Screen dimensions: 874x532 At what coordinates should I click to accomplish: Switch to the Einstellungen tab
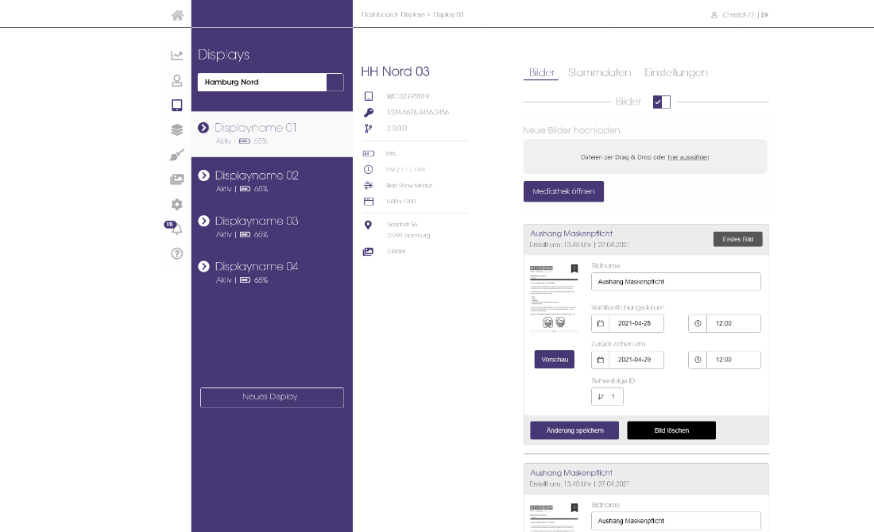pyautogui.click(x=676, y=72)
